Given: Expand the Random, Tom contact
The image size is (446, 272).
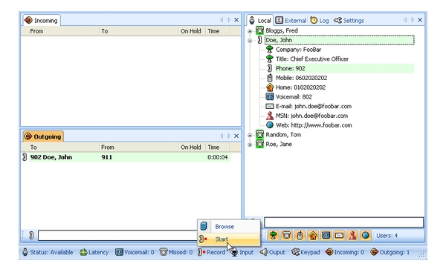Looking at the screenshot, I should point(250,136).
